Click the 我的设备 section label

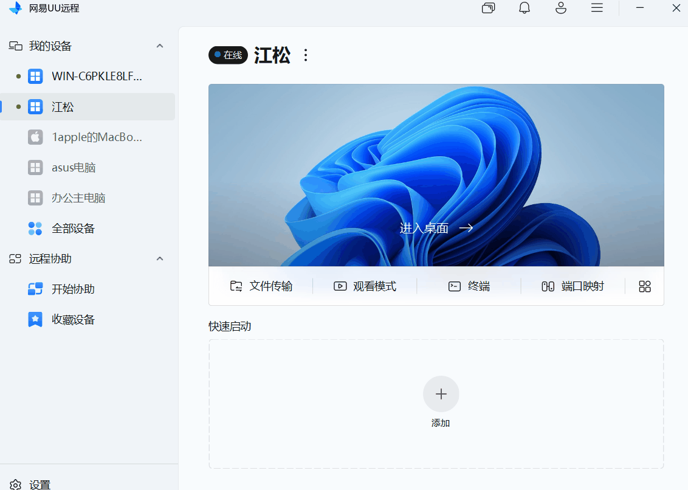tap(50, 46)
